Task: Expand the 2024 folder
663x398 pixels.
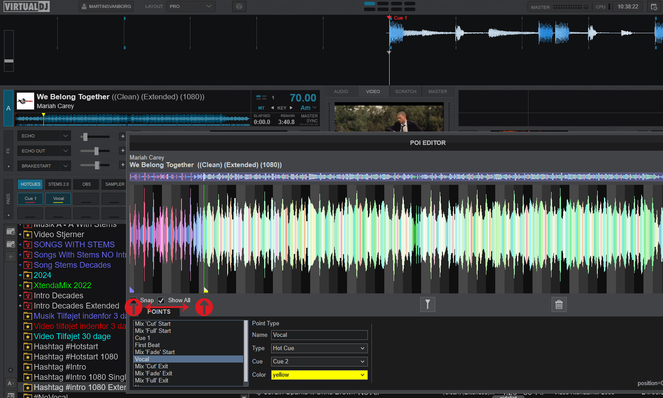Action: (x=20, y=275)
